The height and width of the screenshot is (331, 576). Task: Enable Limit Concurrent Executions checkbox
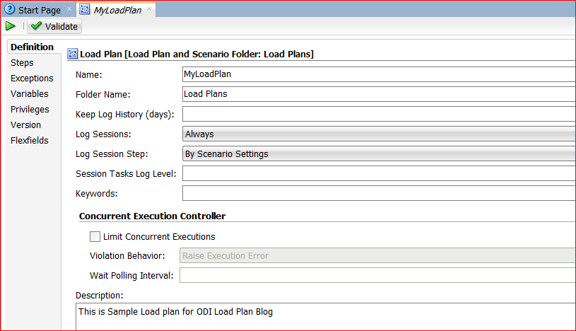tap(95, 237)
